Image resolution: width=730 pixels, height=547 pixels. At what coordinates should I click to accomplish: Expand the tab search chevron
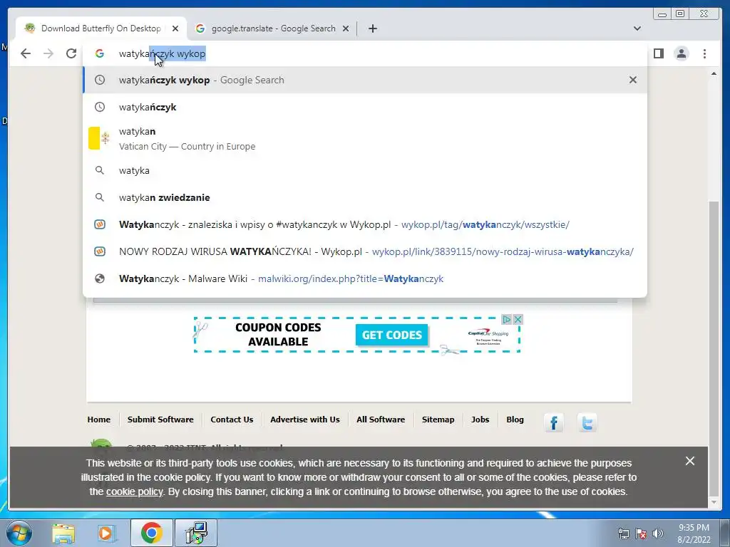(x=637, y=28)
